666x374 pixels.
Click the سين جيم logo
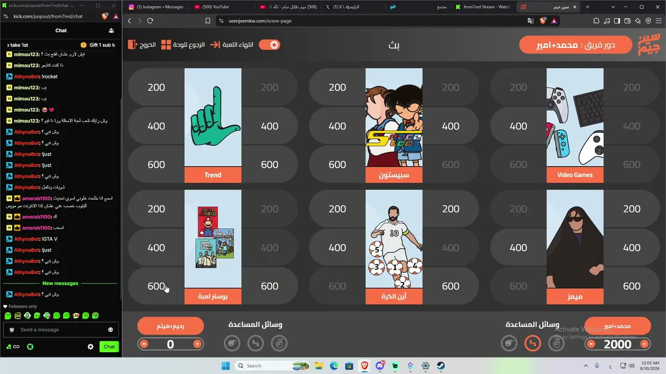pos(649,45)
